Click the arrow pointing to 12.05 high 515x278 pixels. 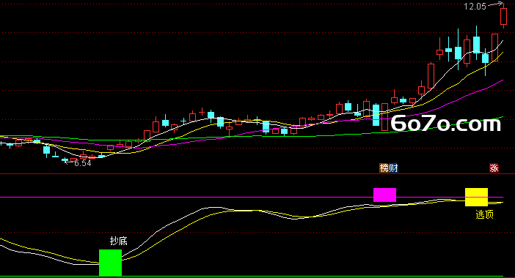pos(495,4)
